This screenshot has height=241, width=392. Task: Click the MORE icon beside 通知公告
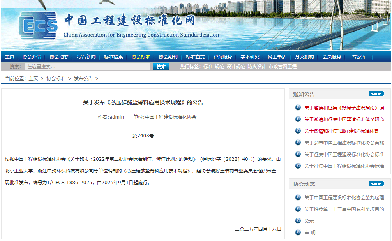coord(376,94)
